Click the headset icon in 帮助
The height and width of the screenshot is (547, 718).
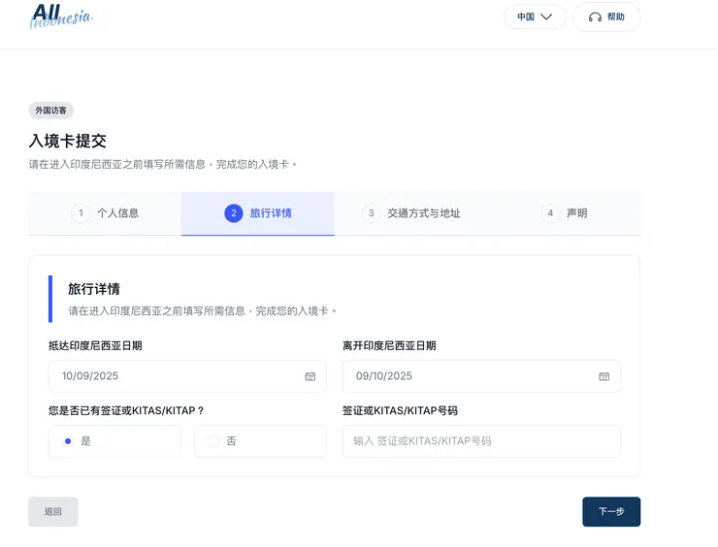point(595,17)
